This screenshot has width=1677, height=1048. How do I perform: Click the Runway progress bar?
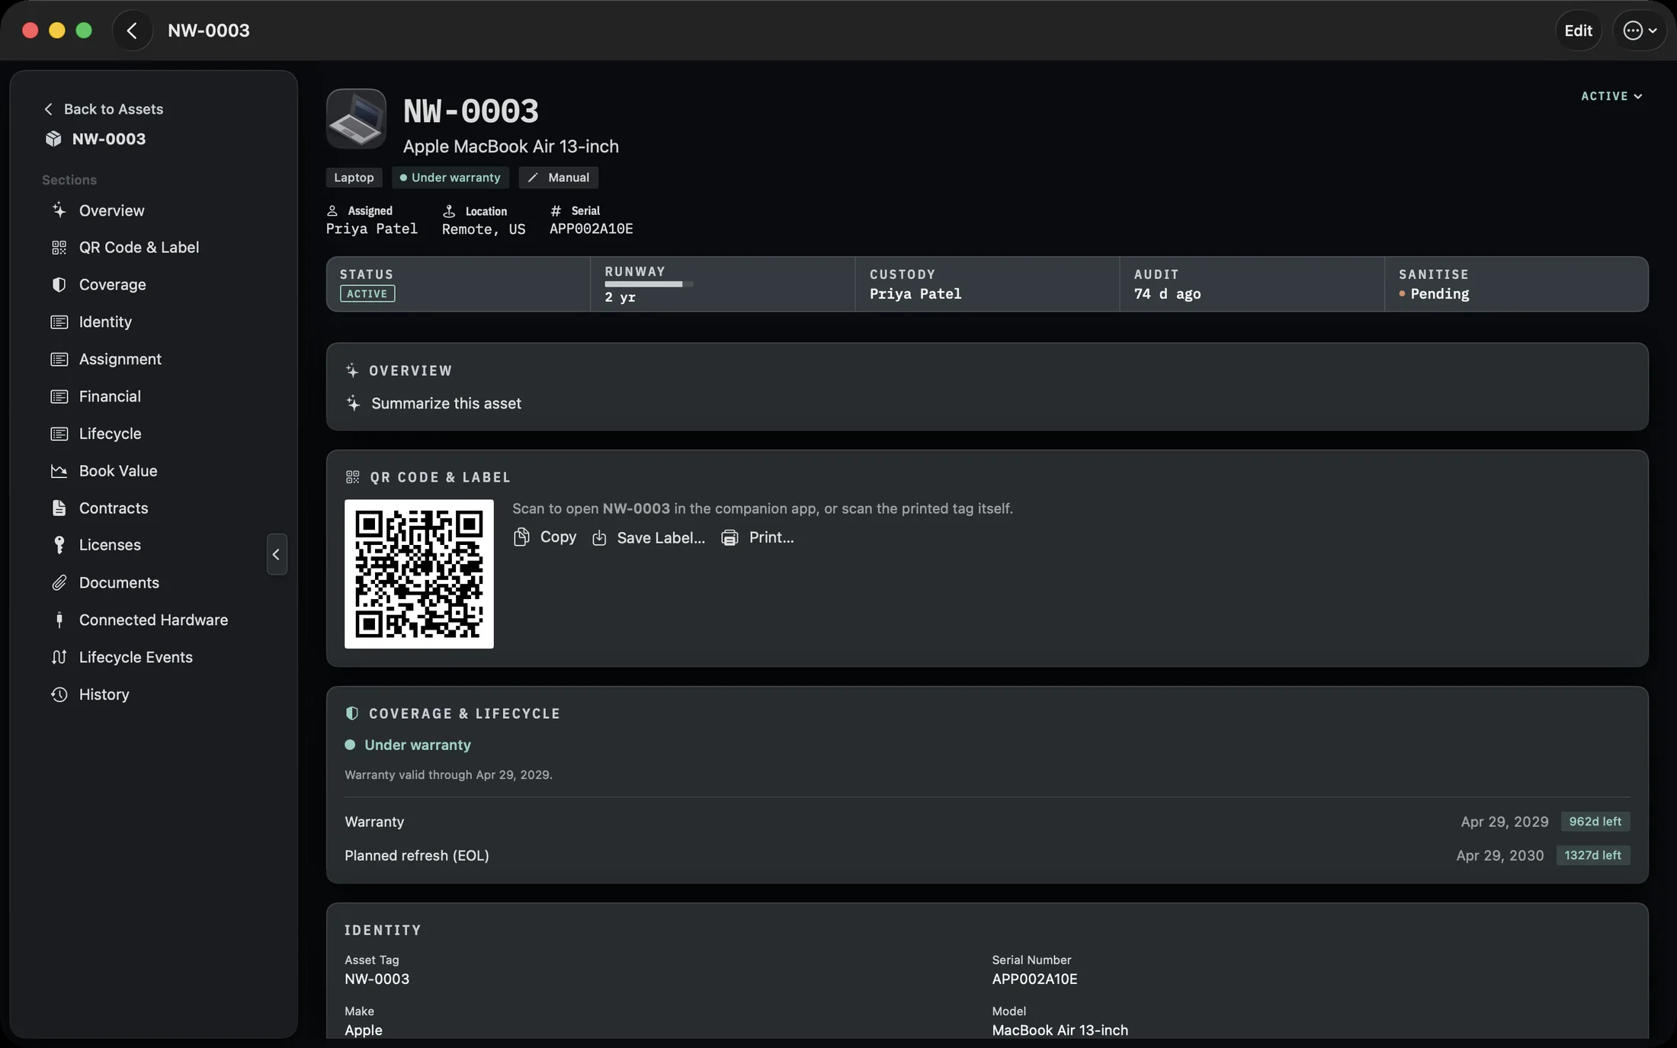pyautogui.click(x=649, y=284)
